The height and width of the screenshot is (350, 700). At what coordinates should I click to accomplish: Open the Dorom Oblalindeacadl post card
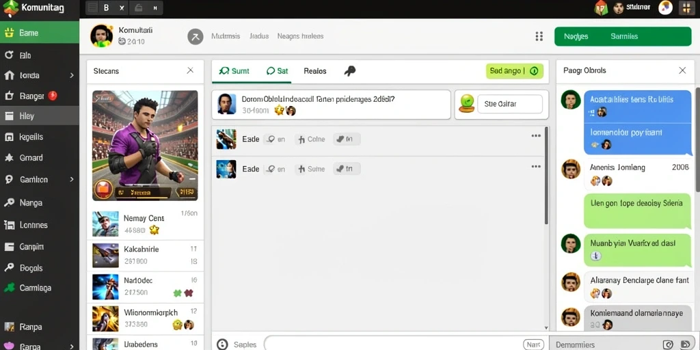tap(332, 105)
